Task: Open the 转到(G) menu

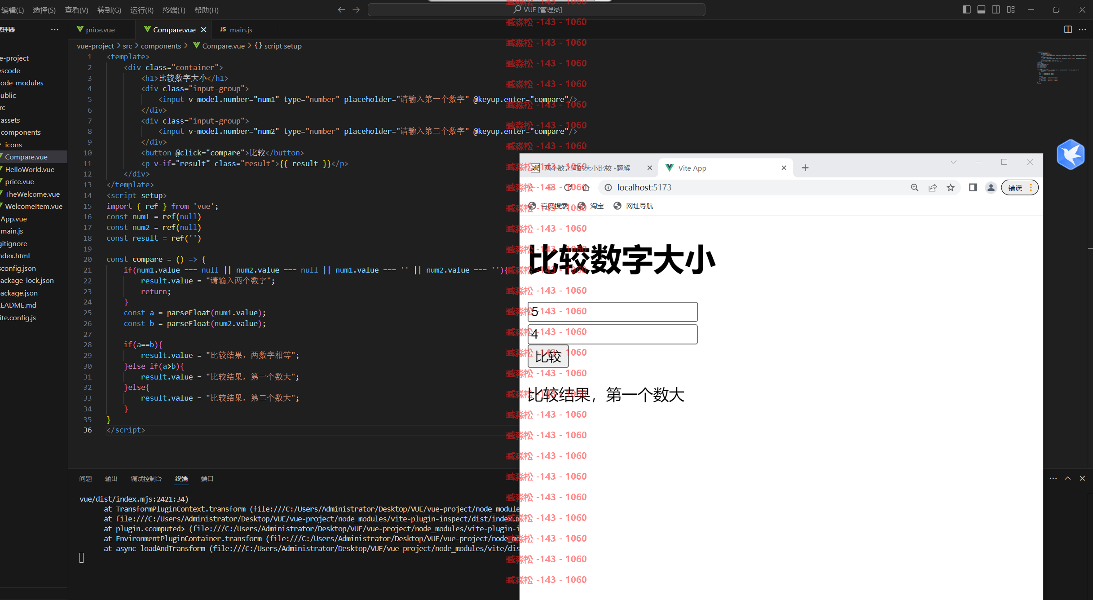Action: click(109, 10)
